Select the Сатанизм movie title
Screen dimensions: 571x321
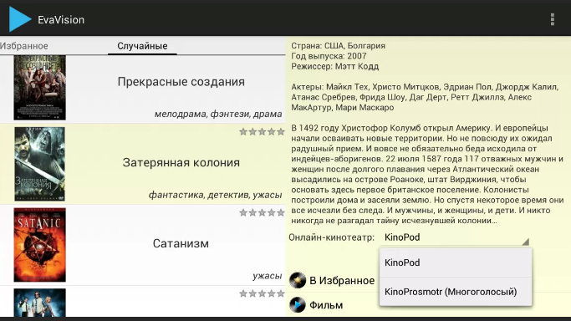tap(181, 243)
